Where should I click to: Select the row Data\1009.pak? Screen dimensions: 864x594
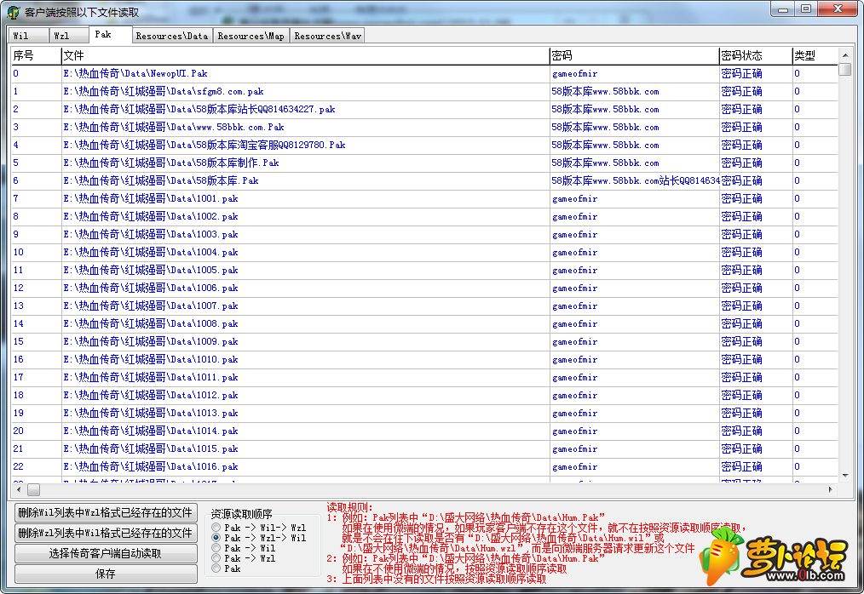click(x=424, y=342)
